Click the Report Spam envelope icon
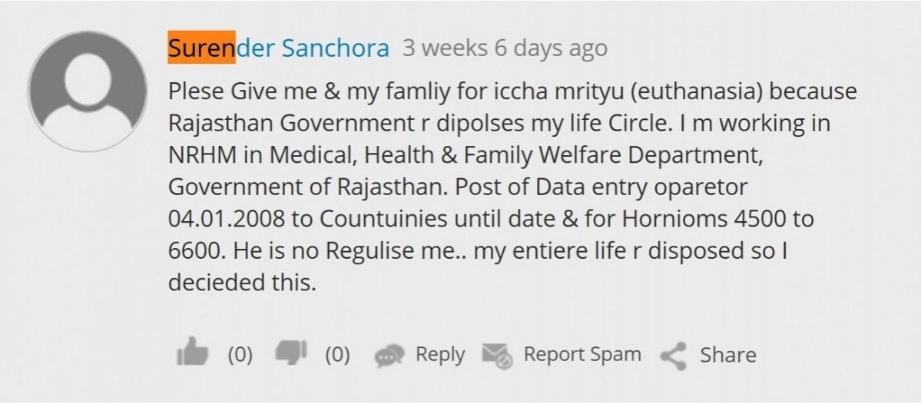 coord(497,355)
